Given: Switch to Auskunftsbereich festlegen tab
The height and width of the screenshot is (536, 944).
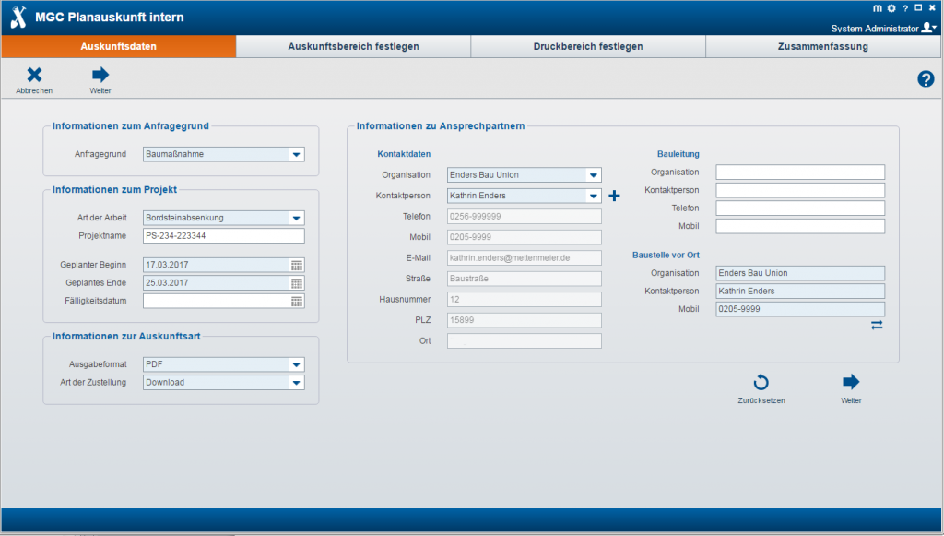Looking at the screenshot, I should [353, 46].
